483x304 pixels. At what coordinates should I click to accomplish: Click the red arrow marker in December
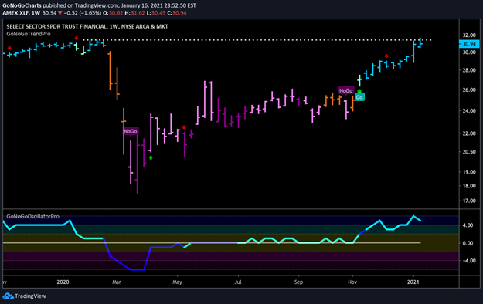pyautogui.click(x=386, y=56)
